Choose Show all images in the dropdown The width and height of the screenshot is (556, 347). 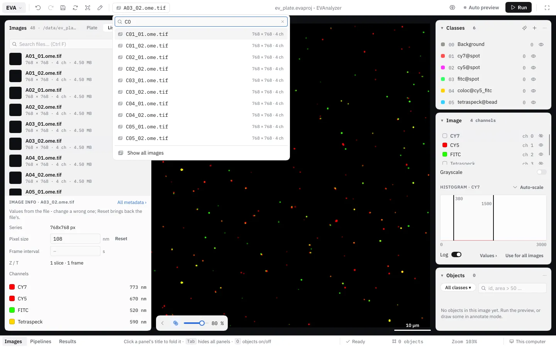(x=201, y=153)
